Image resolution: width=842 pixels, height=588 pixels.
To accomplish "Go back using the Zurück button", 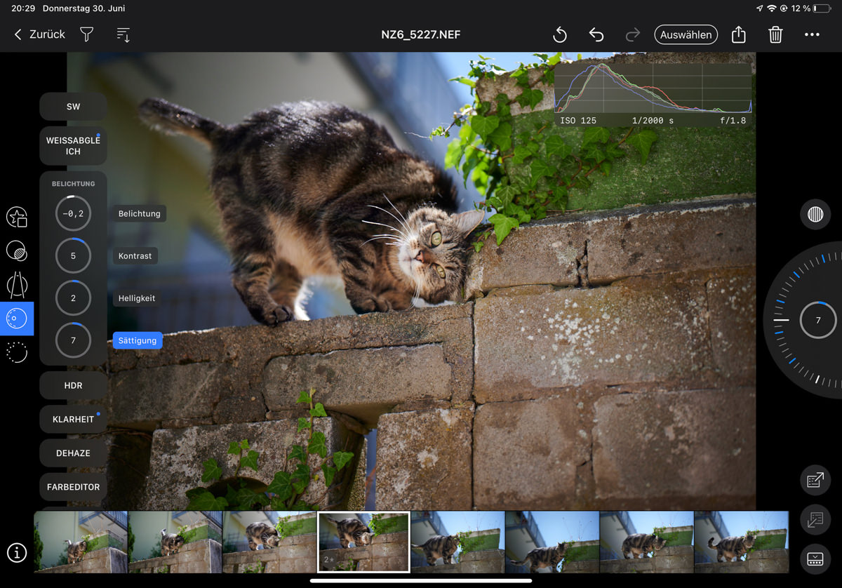I will click(x=40, y=34).
